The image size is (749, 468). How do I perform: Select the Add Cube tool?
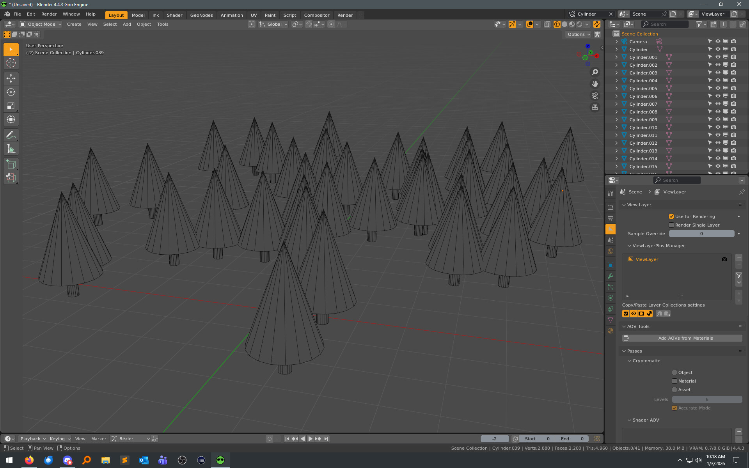click(x=11, y=165)
